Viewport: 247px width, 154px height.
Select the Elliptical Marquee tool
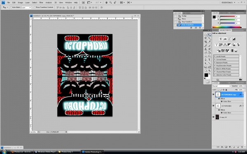(x=205, y=35)
